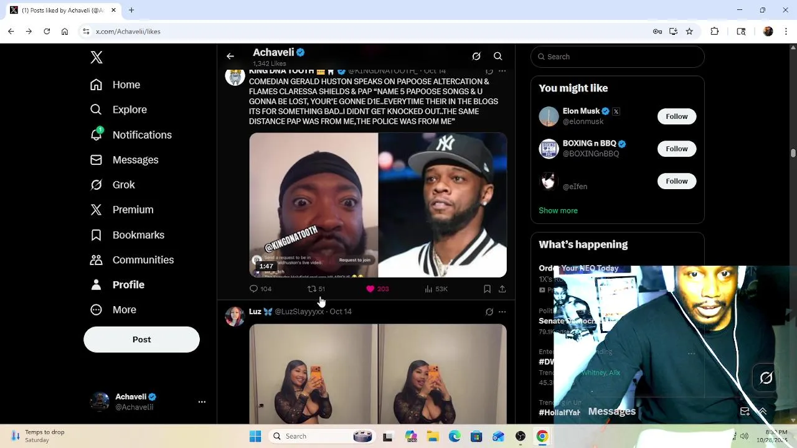This screenshot has height=448, width=797.
Task: Click the compose new message icon in Messages drawer
Action: point(745,411)
